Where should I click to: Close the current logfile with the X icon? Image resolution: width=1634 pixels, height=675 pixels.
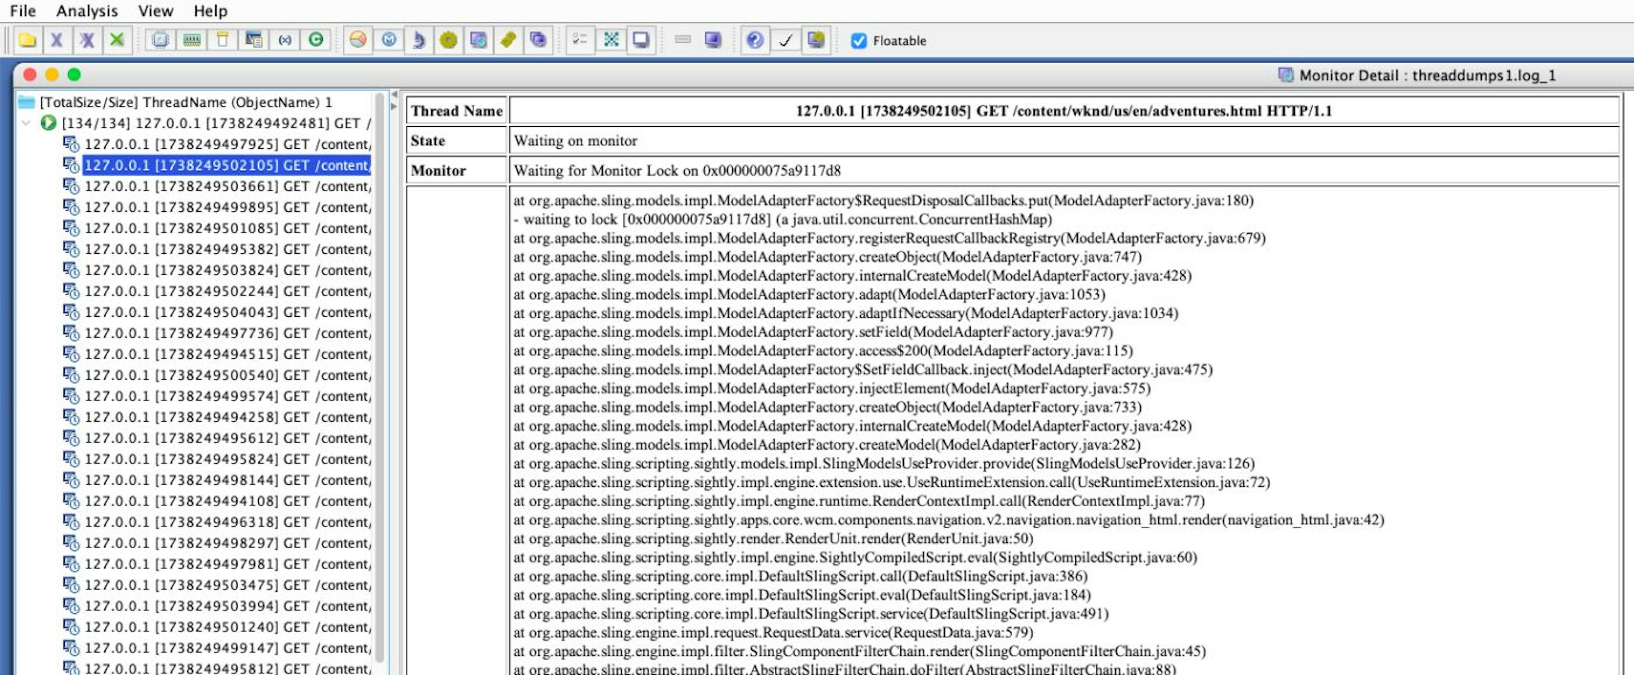pos(57,40)
